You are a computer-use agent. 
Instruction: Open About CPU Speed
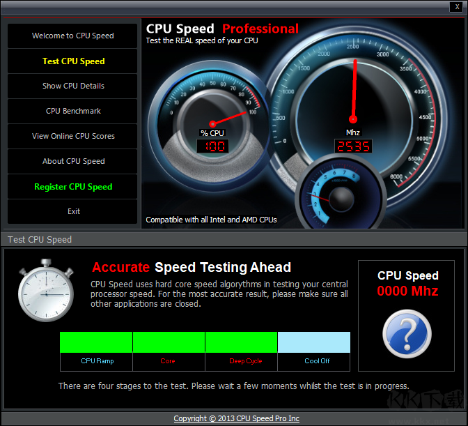[72, 161]
